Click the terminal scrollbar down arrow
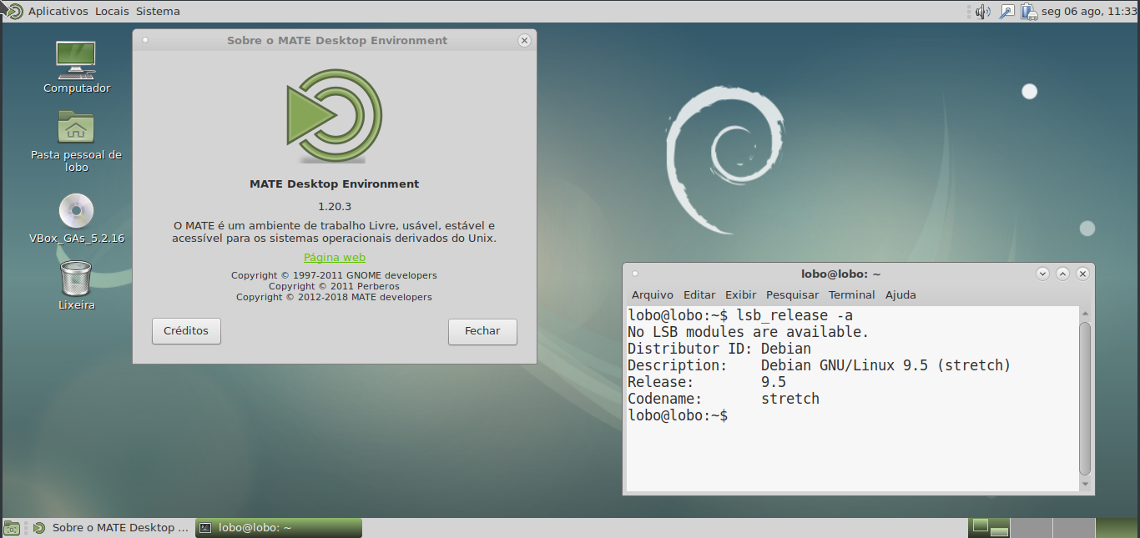 click(x=1086, y=485)
